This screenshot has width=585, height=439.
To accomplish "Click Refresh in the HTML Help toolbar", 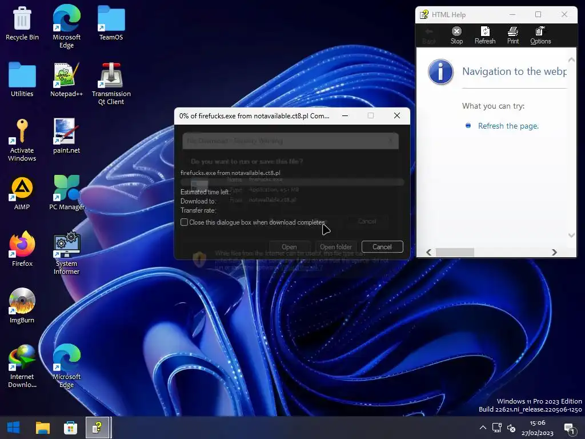I will click(485, 35).
